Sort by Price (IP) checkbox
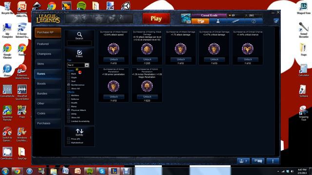The height and width of the screenshot is (175, 312). pos(69,139)
